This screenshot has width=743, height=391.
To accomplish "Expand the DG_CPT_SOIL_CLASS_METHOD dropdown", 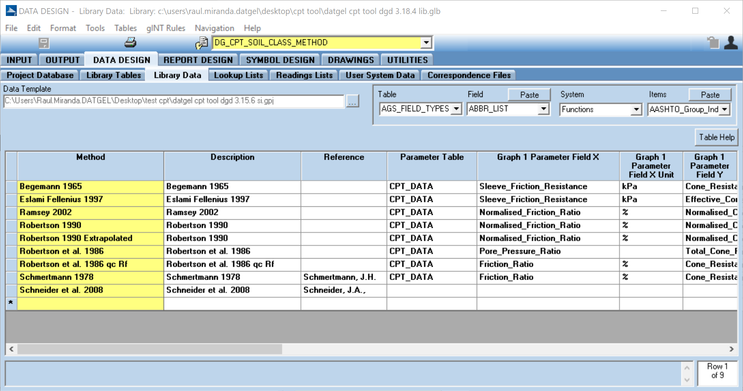I will (x=426, y=42).
